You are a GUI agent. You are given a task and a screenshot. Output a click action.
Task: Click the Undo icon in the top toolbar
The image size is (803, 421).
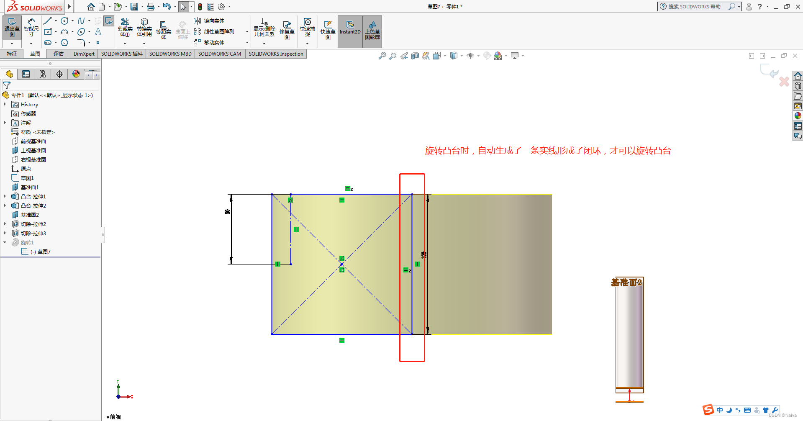167,7
